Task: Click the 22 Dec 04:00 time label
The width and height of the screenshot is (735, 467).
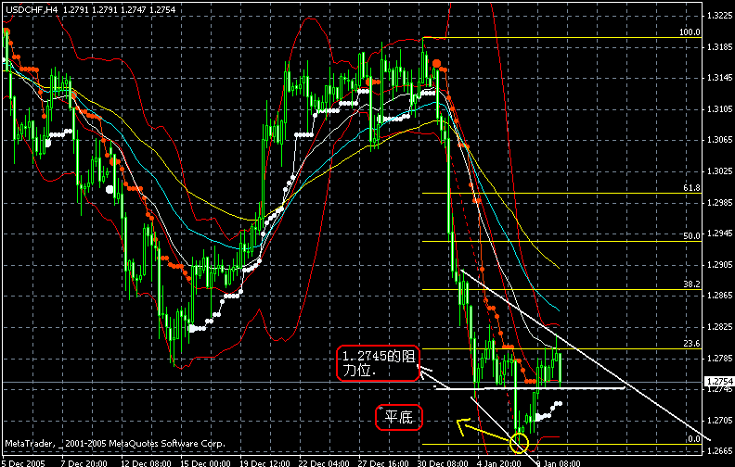Action: pos(325,463)
